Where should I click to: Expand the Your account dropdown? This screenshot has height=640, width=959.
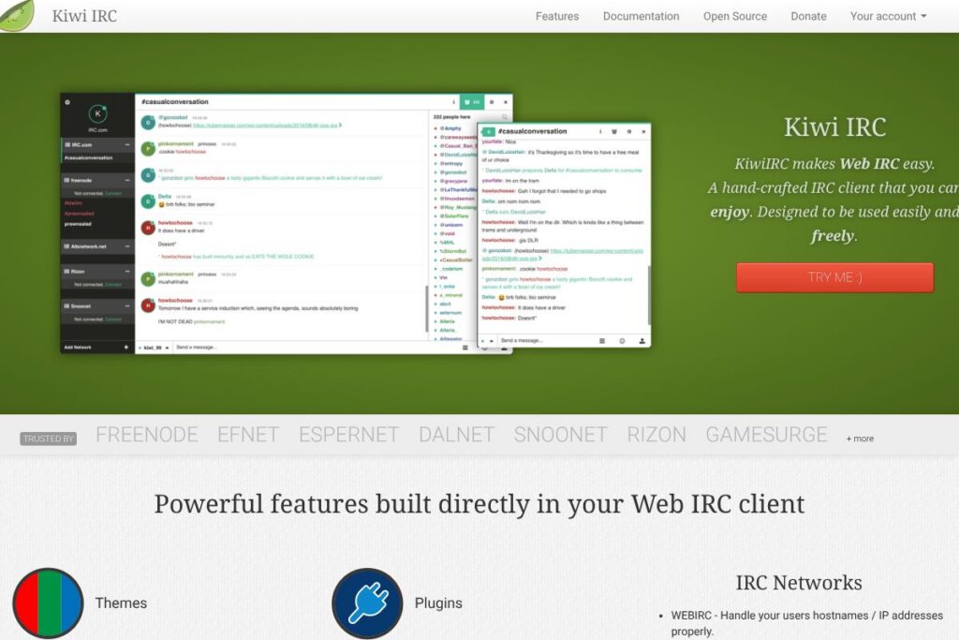pyautogui.click(x=888, y=16)
